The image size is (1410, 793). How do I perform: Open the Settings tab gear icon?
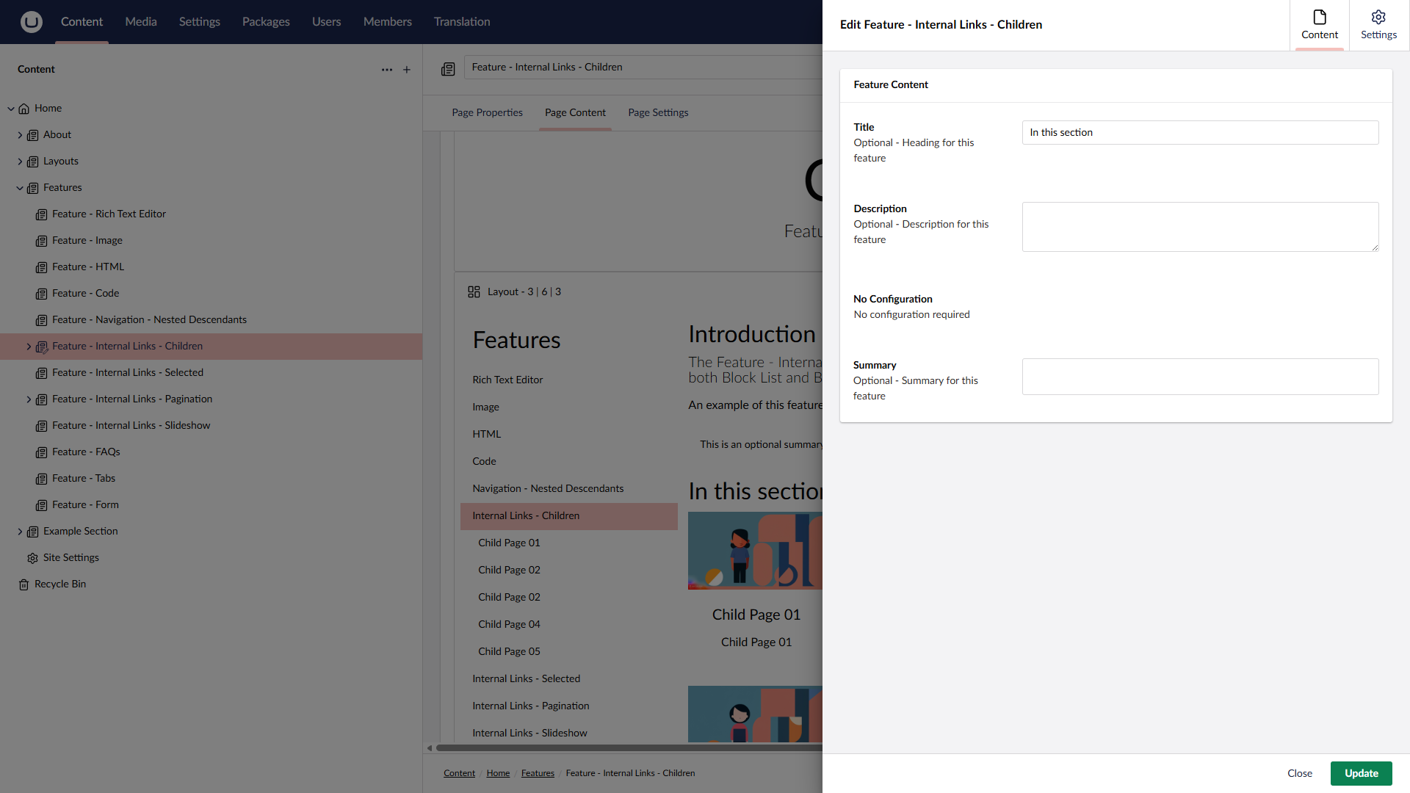coord(1378,18)
